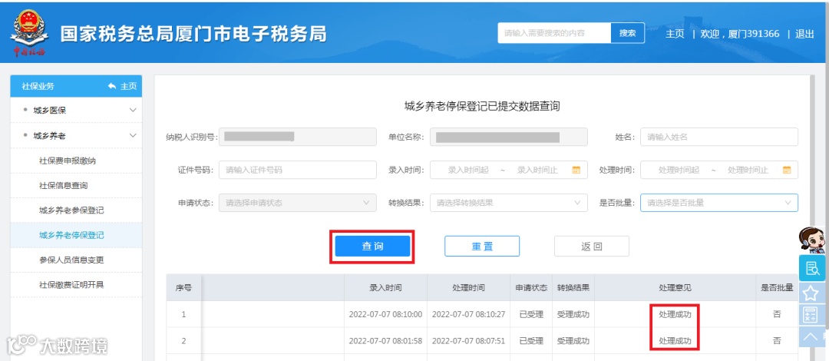Click 处理成功 in row 1
Viewport: 829px width, 361px height.
[675, 314]
